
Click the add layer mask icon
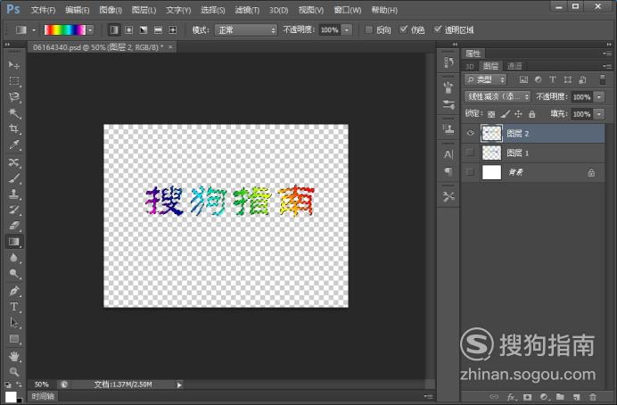click(x=527, y=397)
